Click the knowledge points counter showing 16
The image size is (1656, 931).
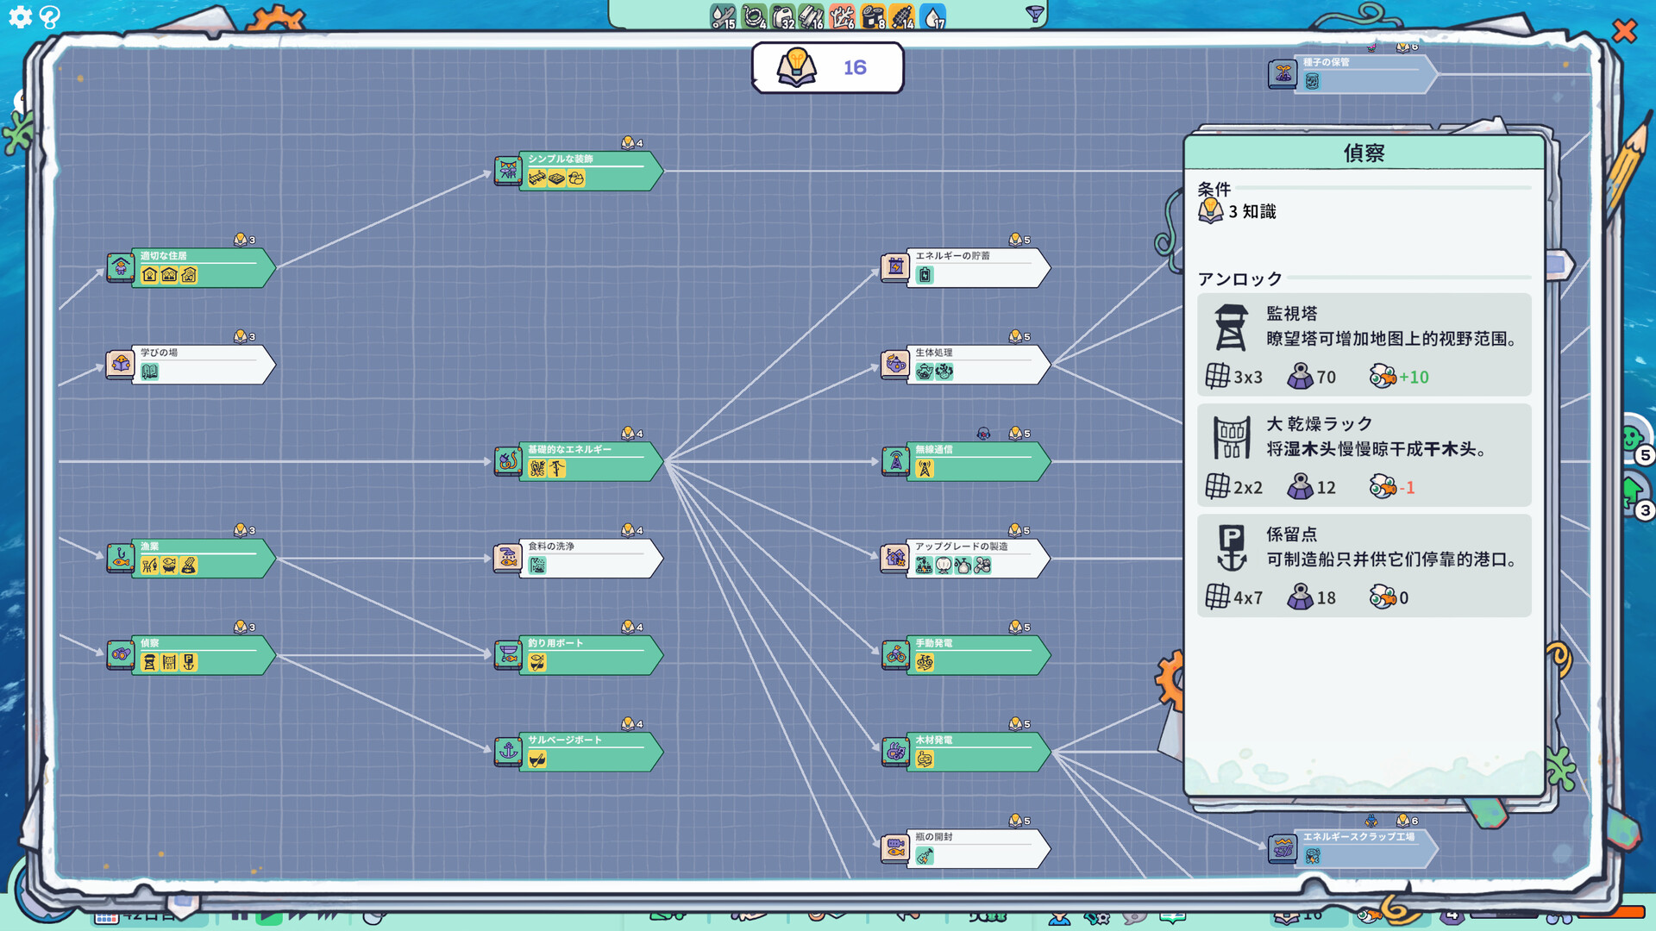tap(827, 67)
